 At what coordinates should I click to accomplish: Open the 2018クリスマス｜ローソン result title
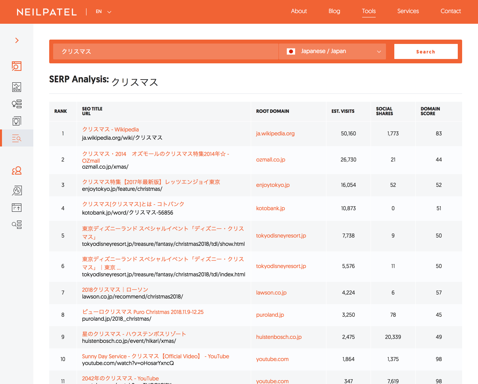pyautogui.click(x=115, y=290)
